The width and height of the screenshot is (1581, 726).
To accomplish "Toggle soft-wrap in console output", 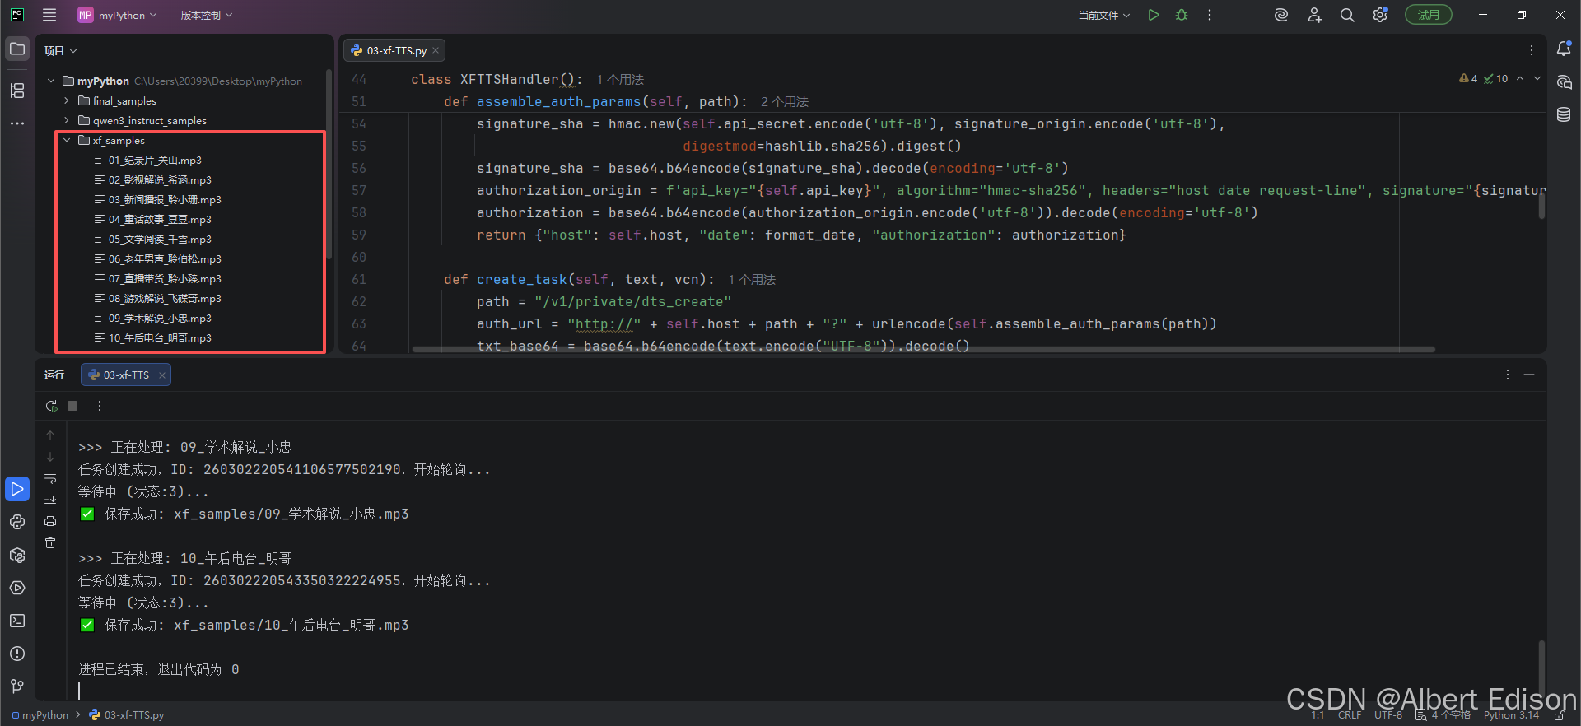I will pyautogui.click(x=50, y=478).
